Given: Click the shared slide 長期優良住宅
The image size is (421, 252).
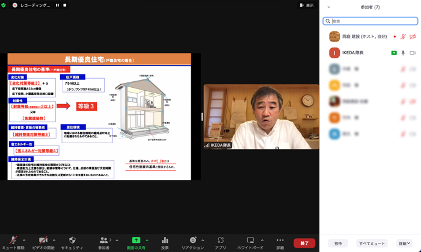Looking at the screenshot, I should click(99, 116).
